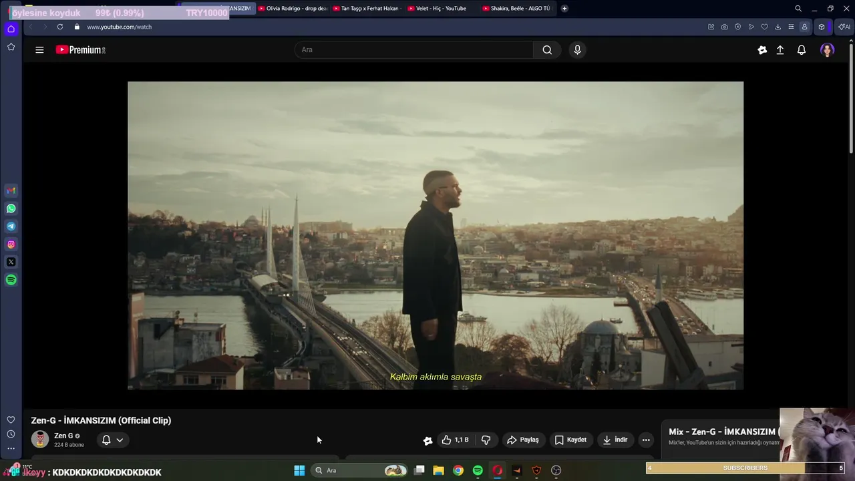This screenshot has height=481, width=855.
Task: Open the Zen G channel name
Action: [x=63, y=436]
